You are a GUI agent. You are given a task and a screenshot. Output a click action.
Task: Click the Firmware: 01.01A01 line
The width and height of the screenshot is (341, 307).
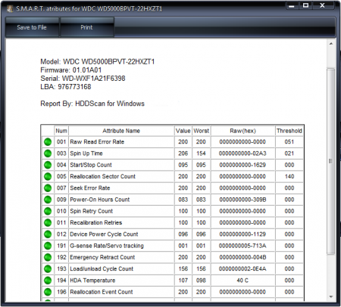(71, 70)
